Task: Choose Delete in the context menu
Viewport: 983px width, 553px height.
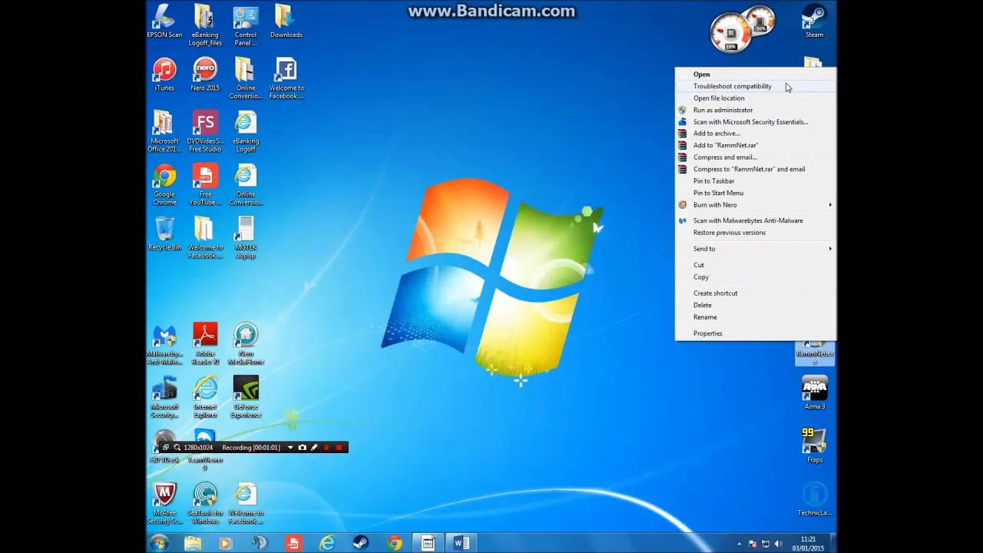Action: point(756,305)
